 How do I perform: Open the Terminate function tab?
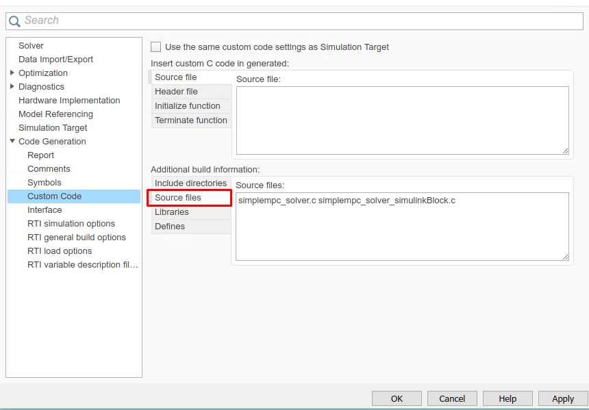(x=190, y=120)
